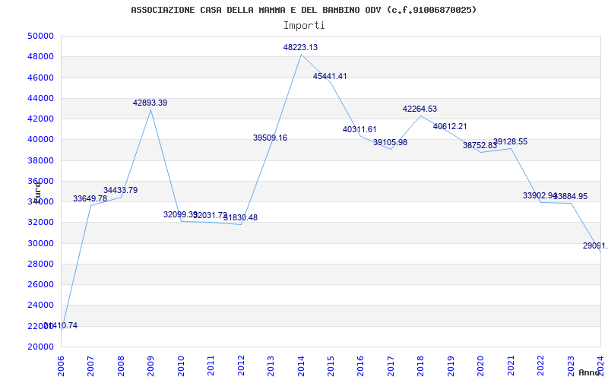The image size is (608, 380).
Task: Click the 2019 x-axis year label
Action: [x=451, y=366]
